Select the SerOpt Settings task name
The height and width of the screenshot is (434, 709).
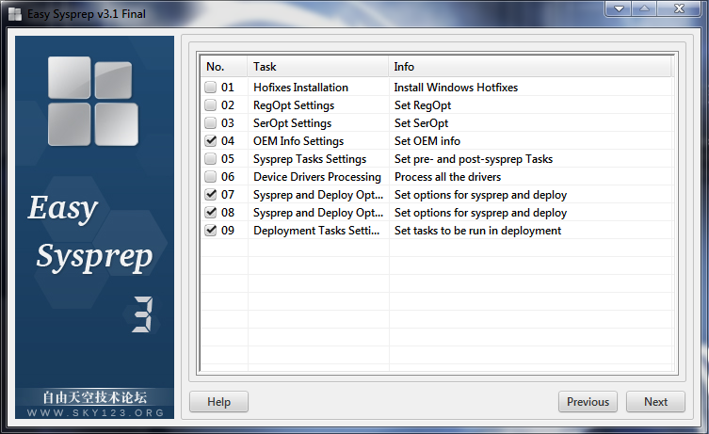[292, 123]
